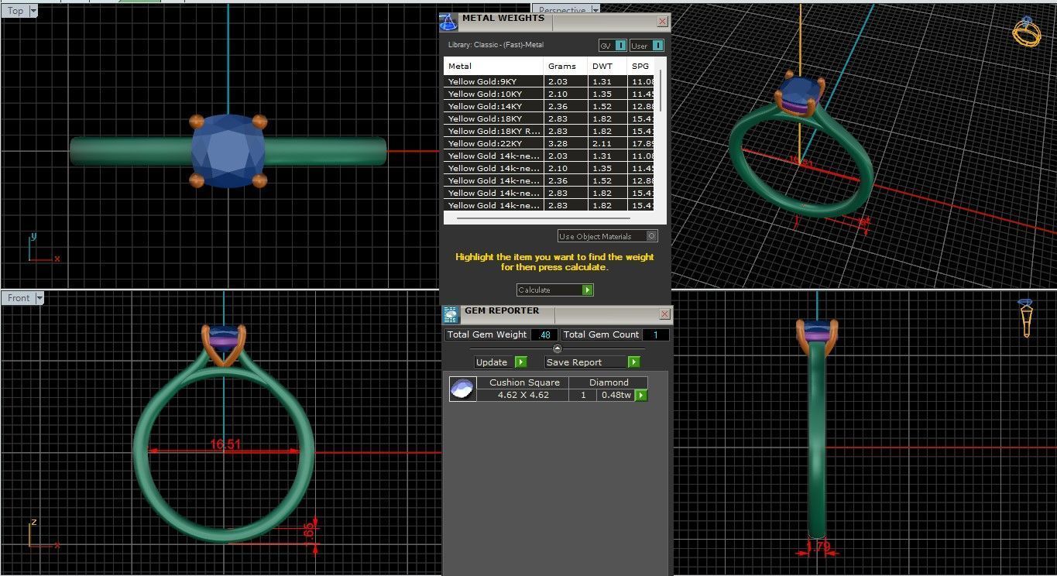1057x576 pixels.
Task: Click the Gem Reporter panel icon
Action: (x=451, y=314)
